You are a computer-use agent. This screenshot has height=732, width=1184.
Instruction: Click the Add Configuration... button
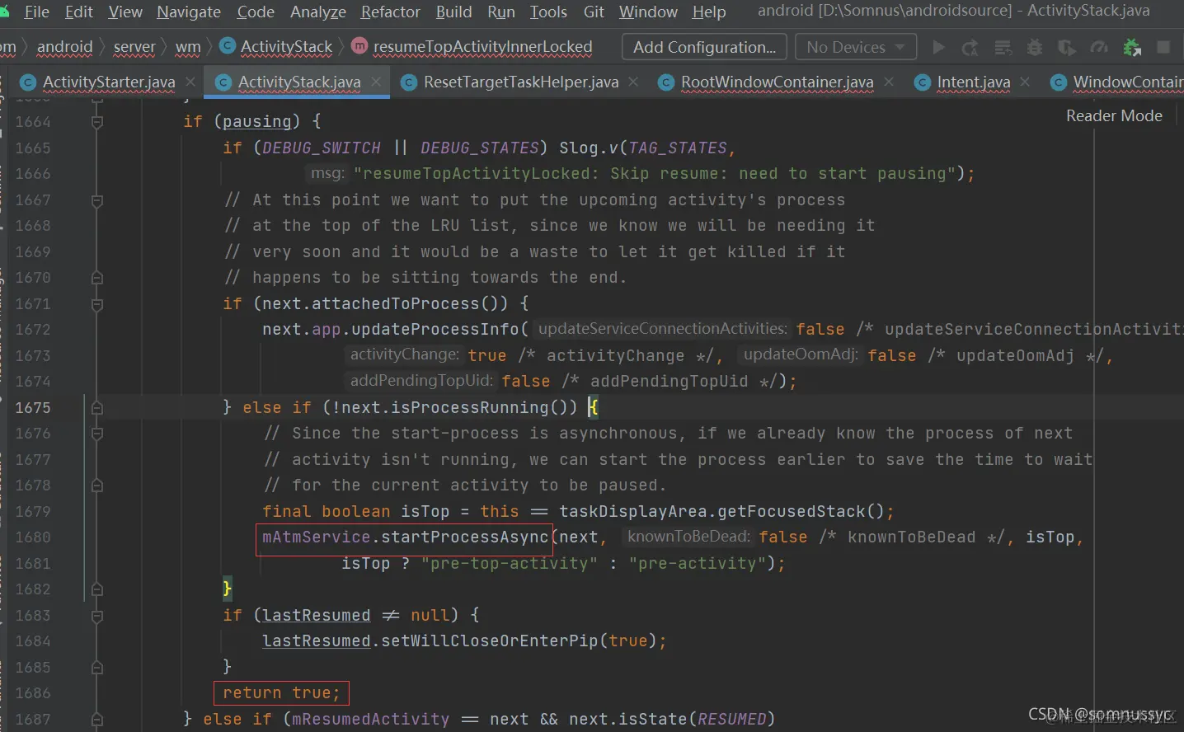704,47
